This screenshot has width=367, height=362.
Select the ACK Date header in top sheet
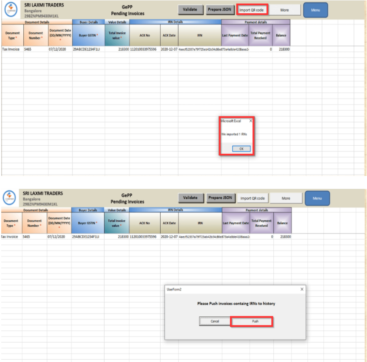(169, 36)
